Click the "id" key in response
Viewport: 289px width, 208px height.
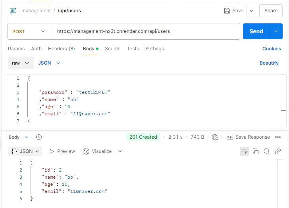[x=48, y=170]
